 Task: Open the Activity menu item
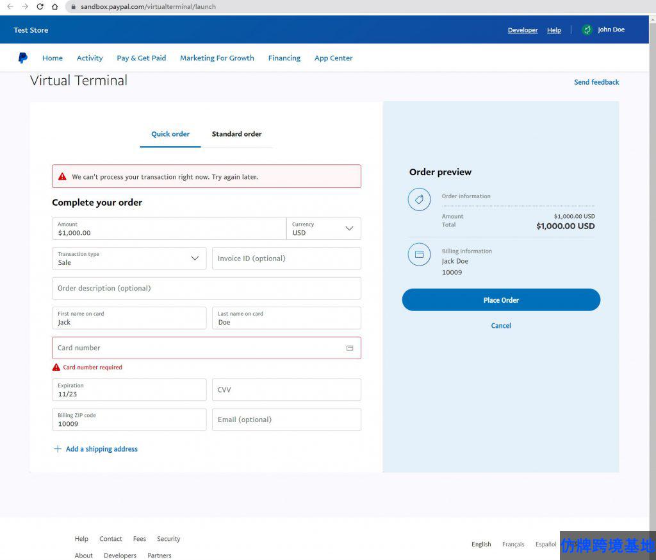pyautogui.click(x=90, y=58)
